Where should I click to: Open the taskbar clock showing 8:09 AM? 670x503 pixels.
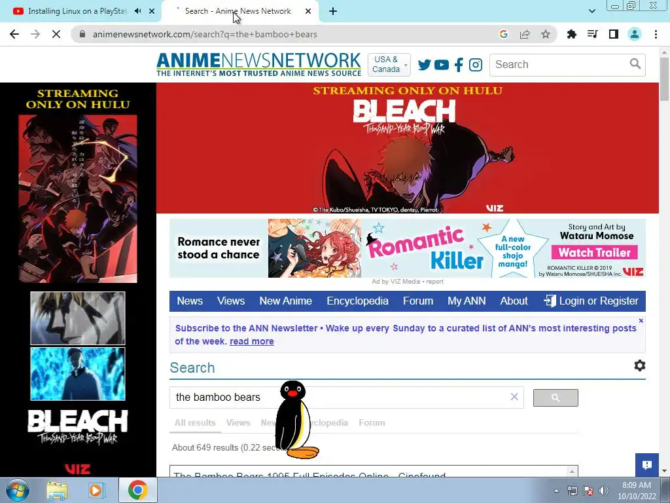tap(637, 491)
